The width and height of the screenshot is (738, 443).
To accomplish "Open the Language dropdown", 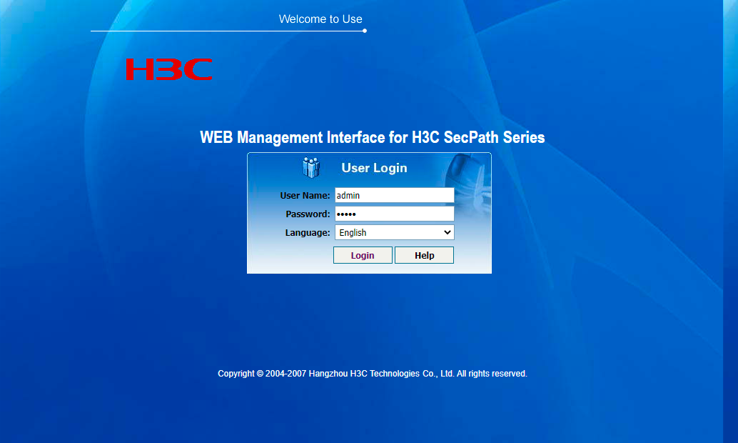I will 395,232.
